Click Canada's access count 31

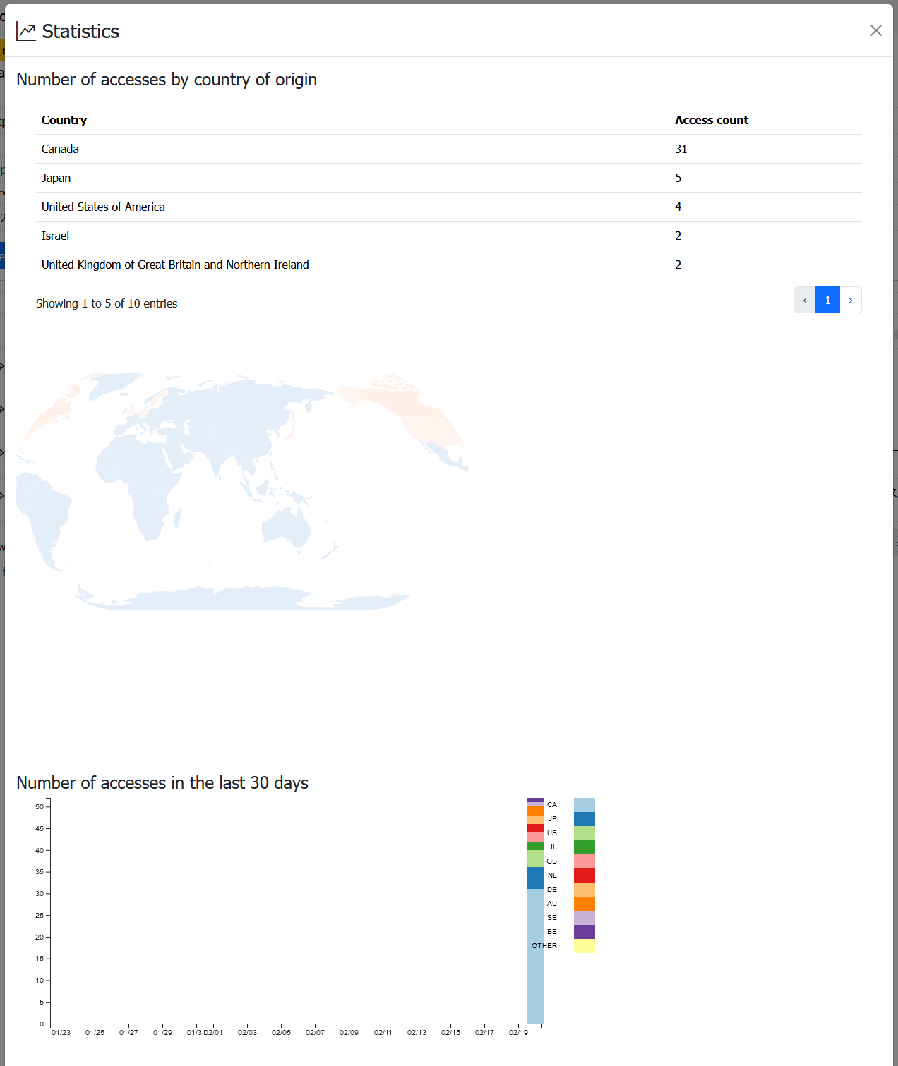pos(681,149)
